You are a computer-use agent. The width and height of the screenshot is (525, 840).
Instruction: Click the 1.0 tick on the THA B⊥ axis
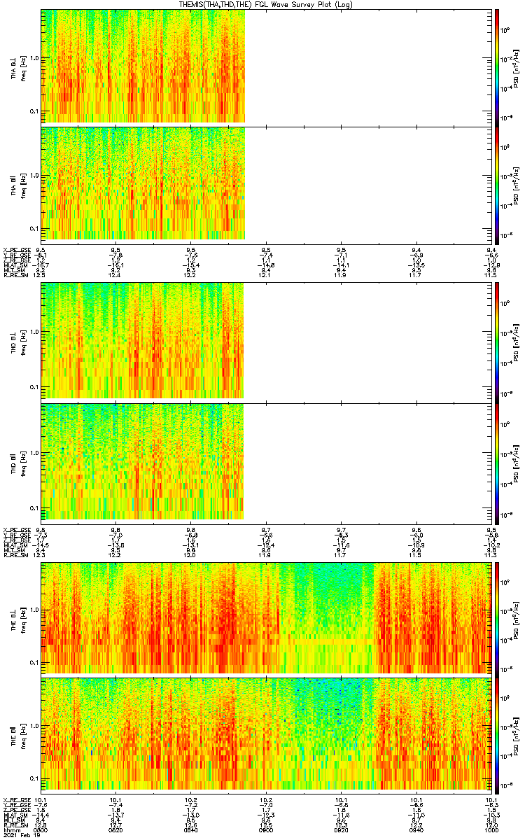point(34,57)
